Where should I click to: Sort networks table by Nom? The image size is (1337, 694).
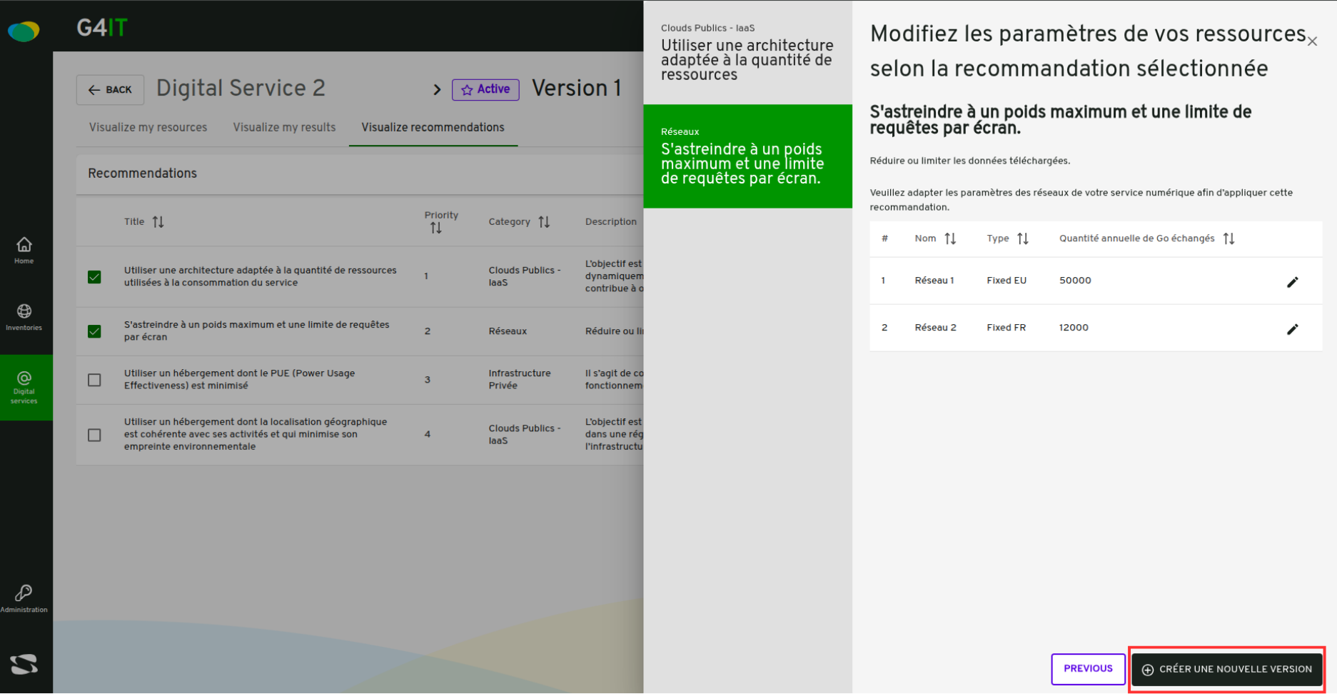[x=950, y=238]
